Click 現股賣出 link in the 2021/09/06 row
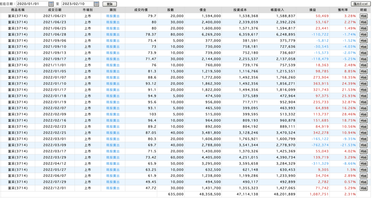The height and width of the screenshot is (205, 375). [113, 41]
